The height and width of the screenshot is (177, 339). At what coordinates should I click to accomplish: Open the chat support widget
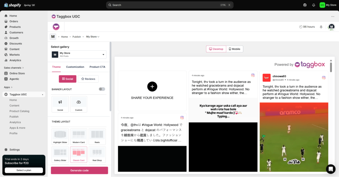pos(331,169)
